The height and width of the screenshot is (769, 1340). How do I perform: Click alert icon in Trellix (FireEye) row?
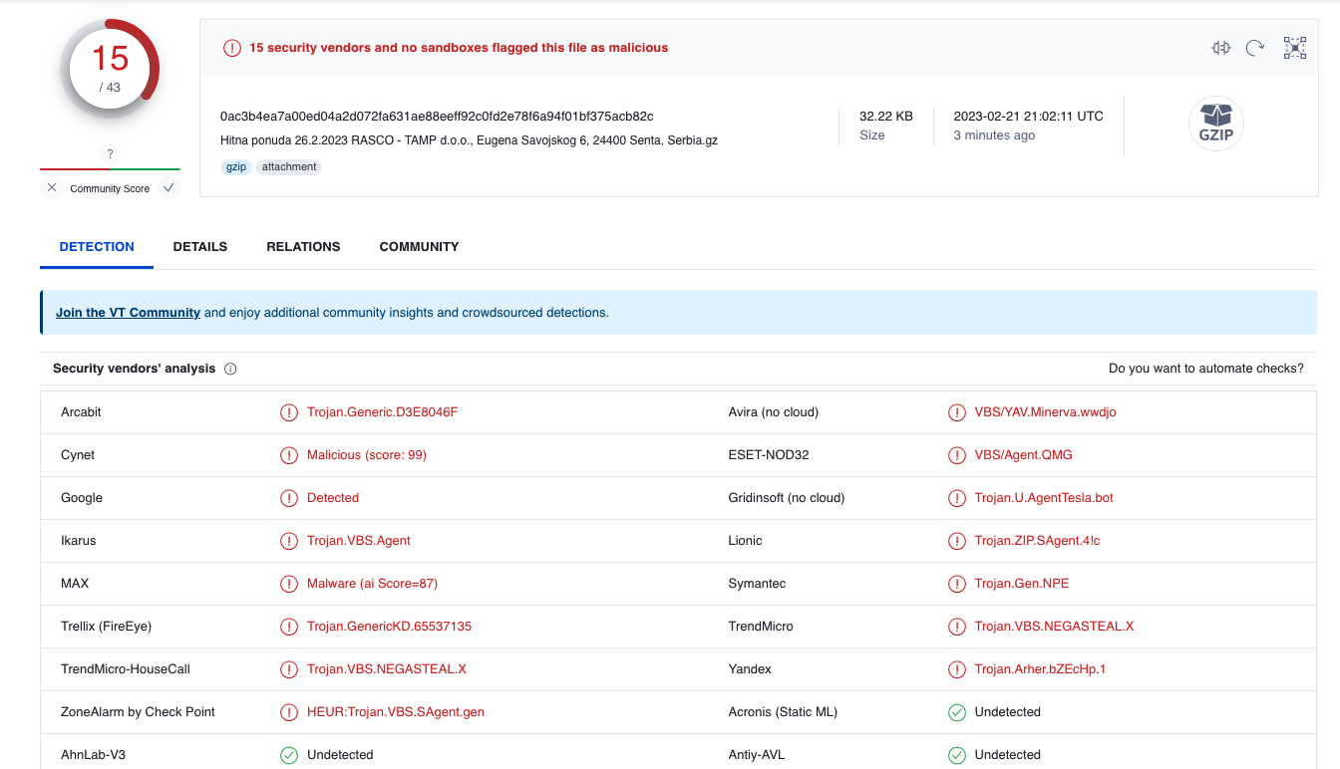(x=289, y=627)
